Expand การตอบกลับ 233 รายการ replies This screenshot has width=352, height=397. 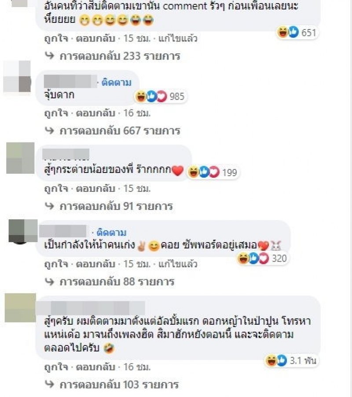coord(120,56)
